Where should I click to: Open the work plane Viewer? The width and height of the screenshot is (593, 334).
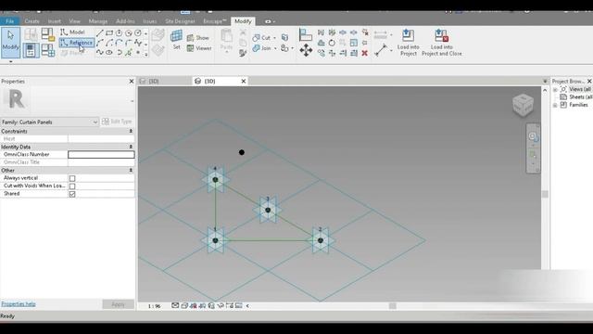click(x=199, y=48)
